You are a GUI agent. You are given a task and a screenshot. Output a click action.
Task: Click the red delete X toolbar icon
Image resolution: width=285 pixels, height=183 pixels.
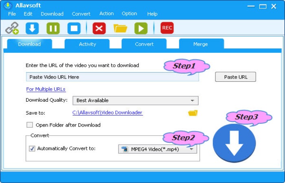(99, 28)
